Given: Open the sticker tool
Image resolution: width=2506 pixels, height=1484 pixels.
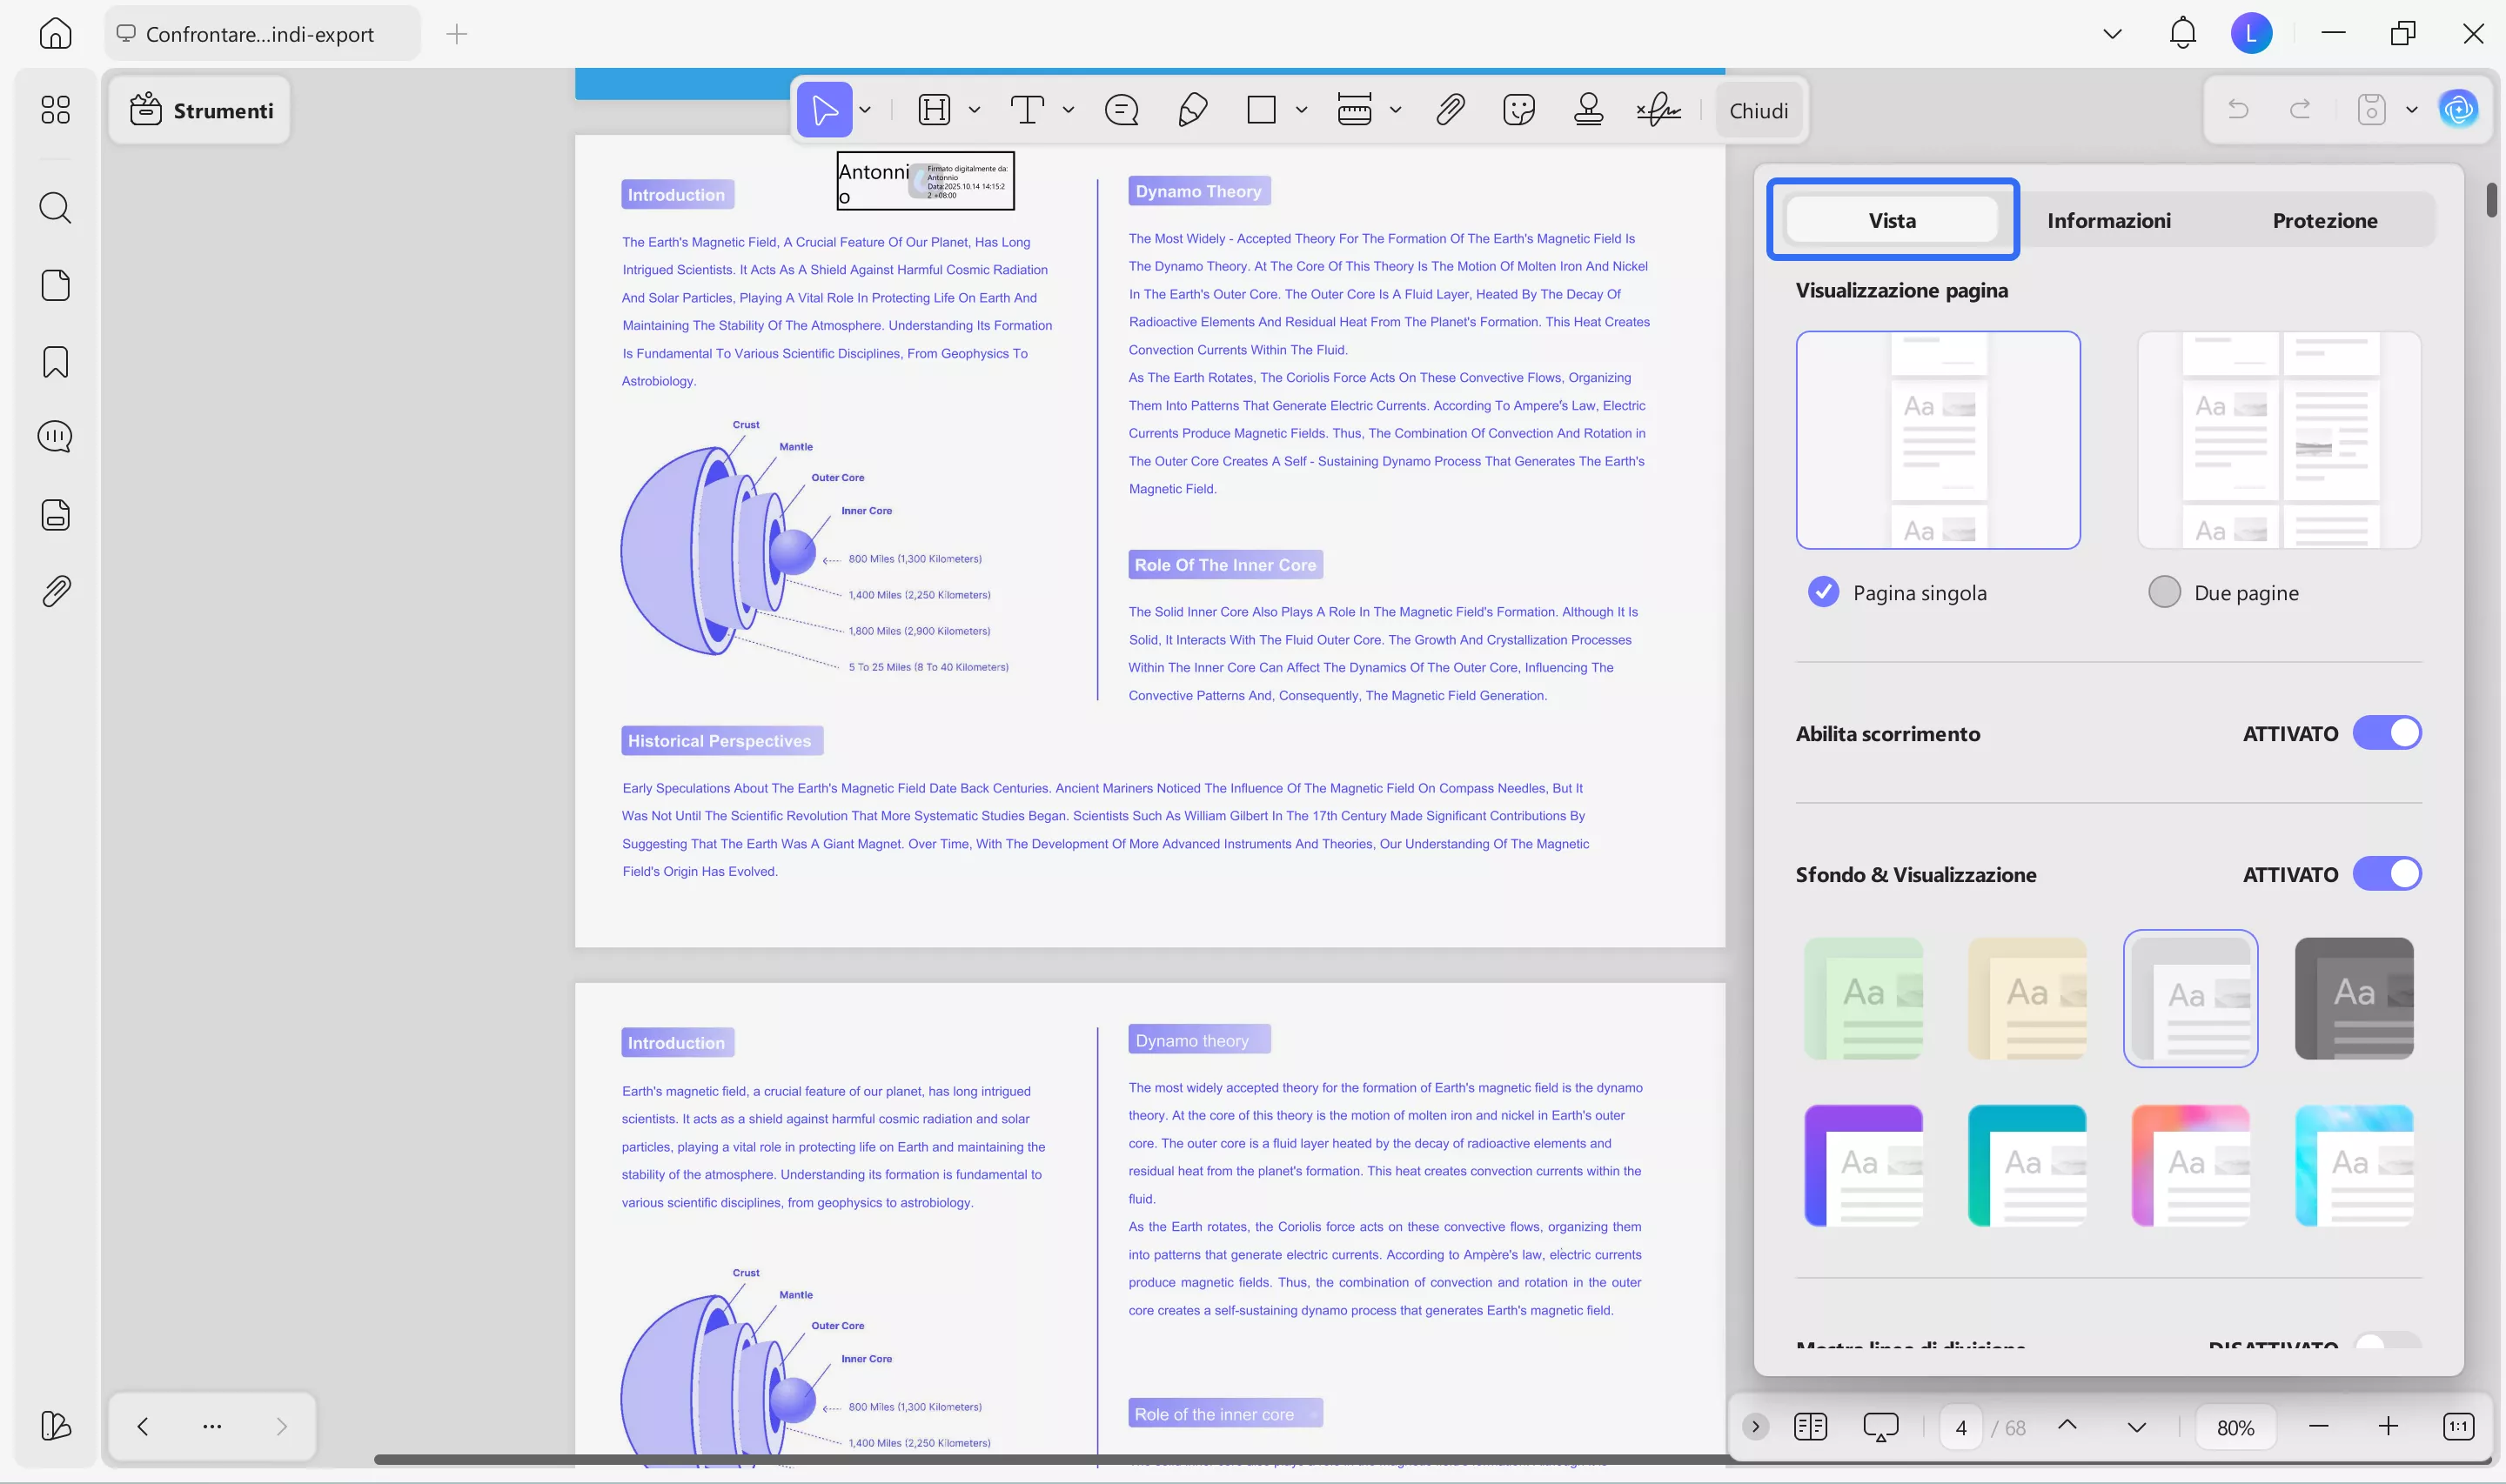Looking at the screenshot, I should (1518, 109).
